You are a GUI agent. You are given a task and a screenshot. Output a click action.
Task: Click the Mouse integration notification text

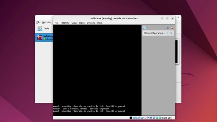click(x=154, y=33)
